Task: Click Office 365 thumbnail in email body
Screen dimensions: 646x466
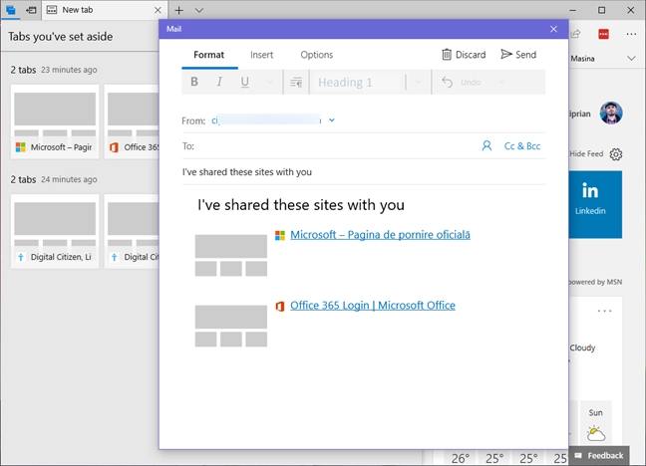Action: click(x=230, y=326)
